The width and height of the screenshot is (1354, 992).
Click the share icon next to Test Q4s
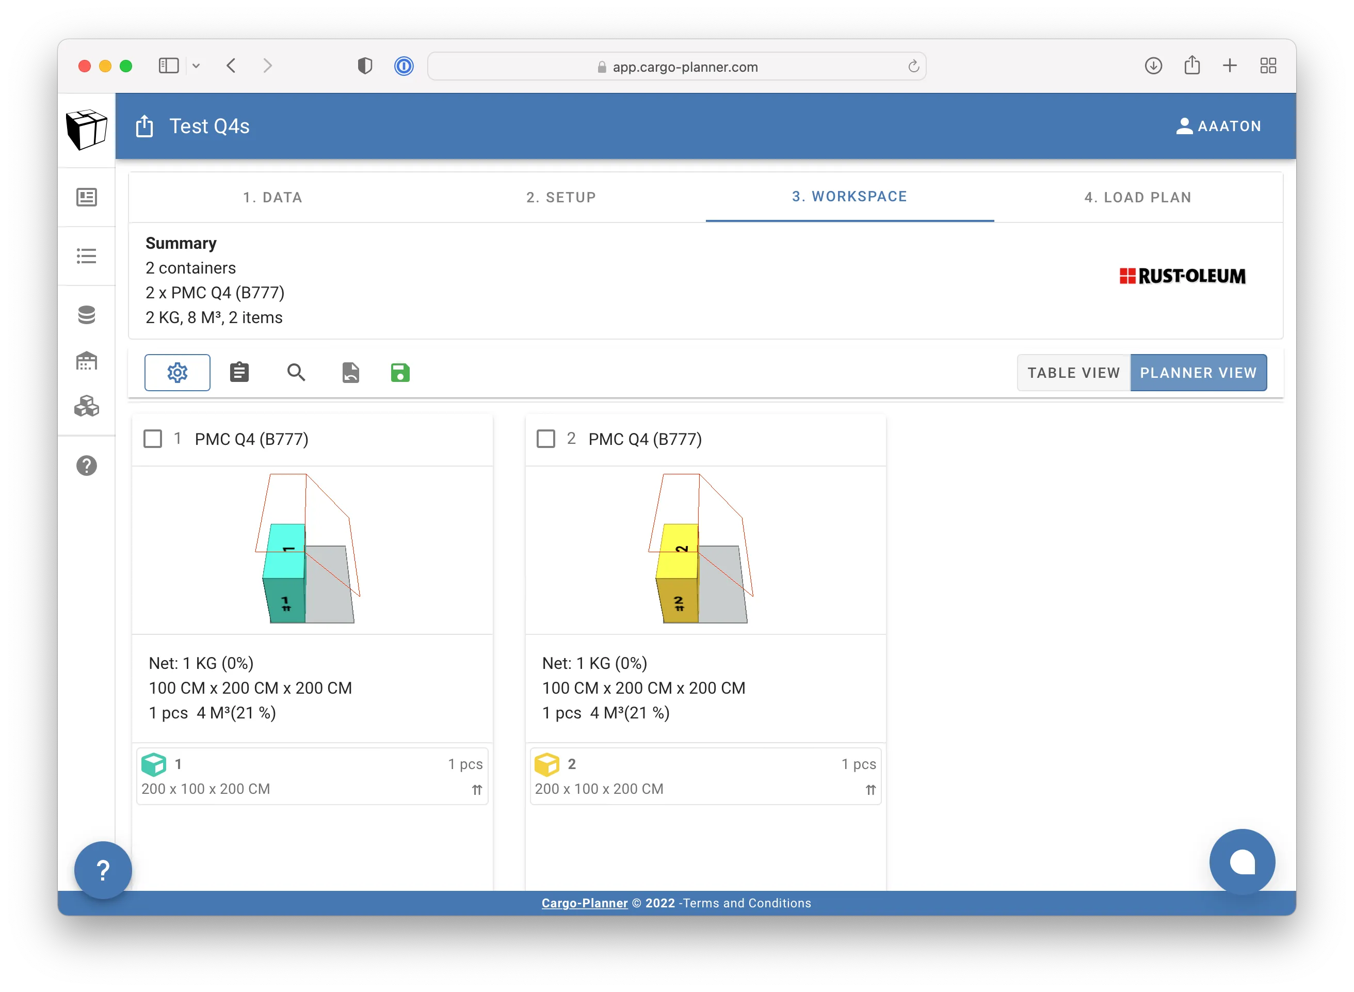[x=144, y=126]
